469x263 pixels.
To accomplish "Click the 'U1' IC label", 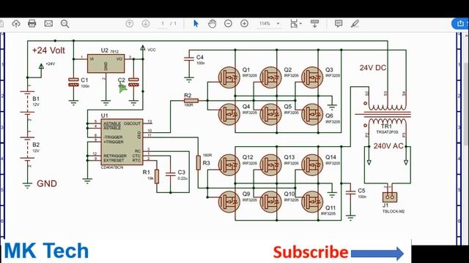I will tap(104, 115).
